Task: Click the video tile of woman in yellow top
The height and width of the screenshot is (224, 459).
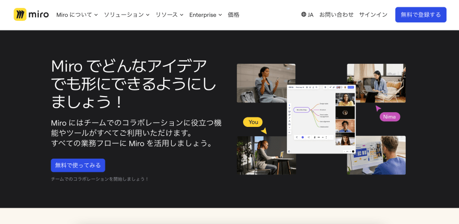Action: tap(345, 99)
